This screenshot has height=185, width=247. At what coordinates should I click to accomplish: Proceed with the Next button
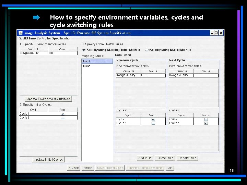(x=88, y=168)
